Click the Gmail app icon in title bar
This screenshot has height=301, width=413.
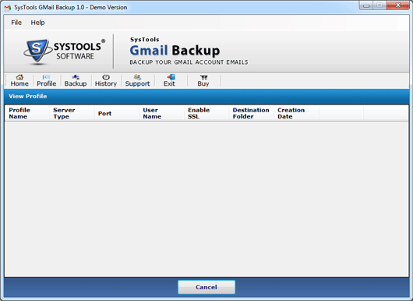click(x=8, y=8)
